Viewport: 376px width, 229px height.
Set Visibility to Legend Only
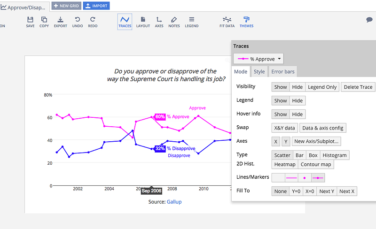pos(322,87)
